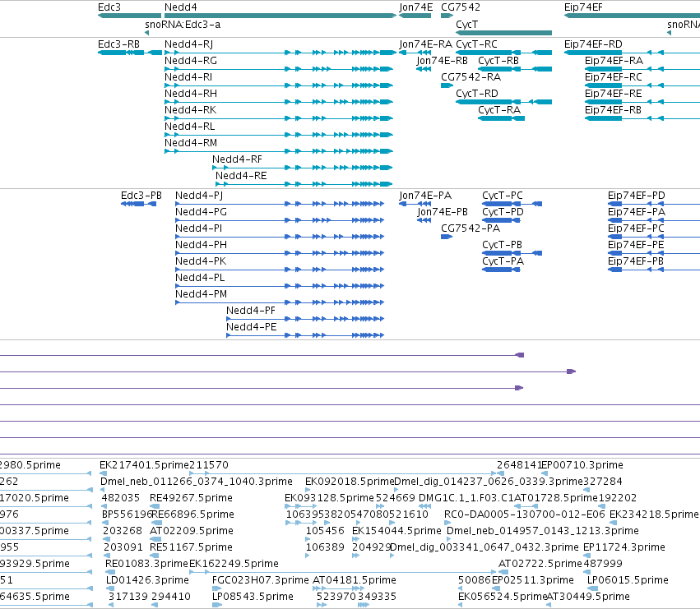This screenshot has height=609, width=700.
Task: Click protein Eip74EF-PD
Action: [x=654, y=204]
